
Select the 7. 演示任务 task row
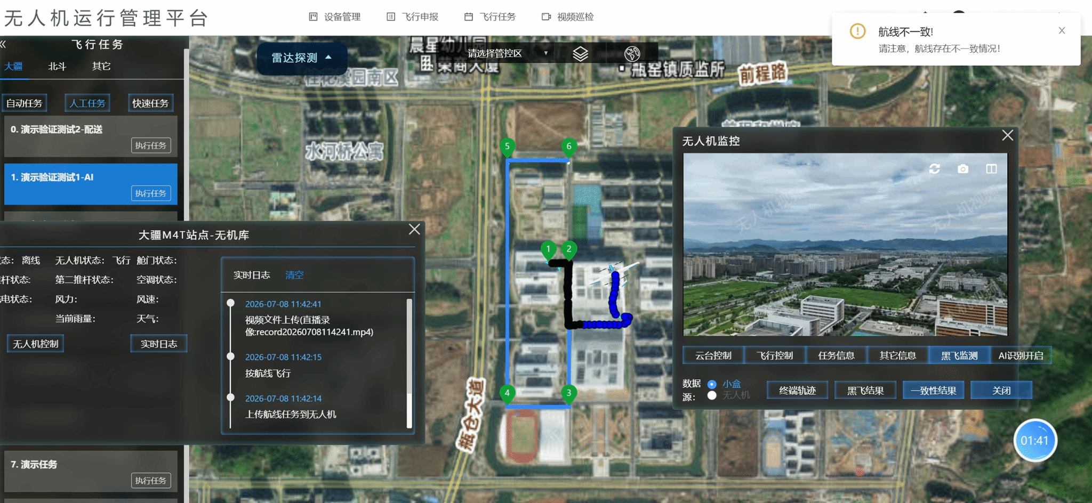[x=91, y=472]
